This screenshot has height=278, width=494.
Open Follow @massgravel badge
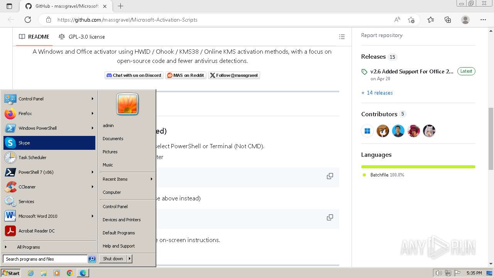point(234,75)
